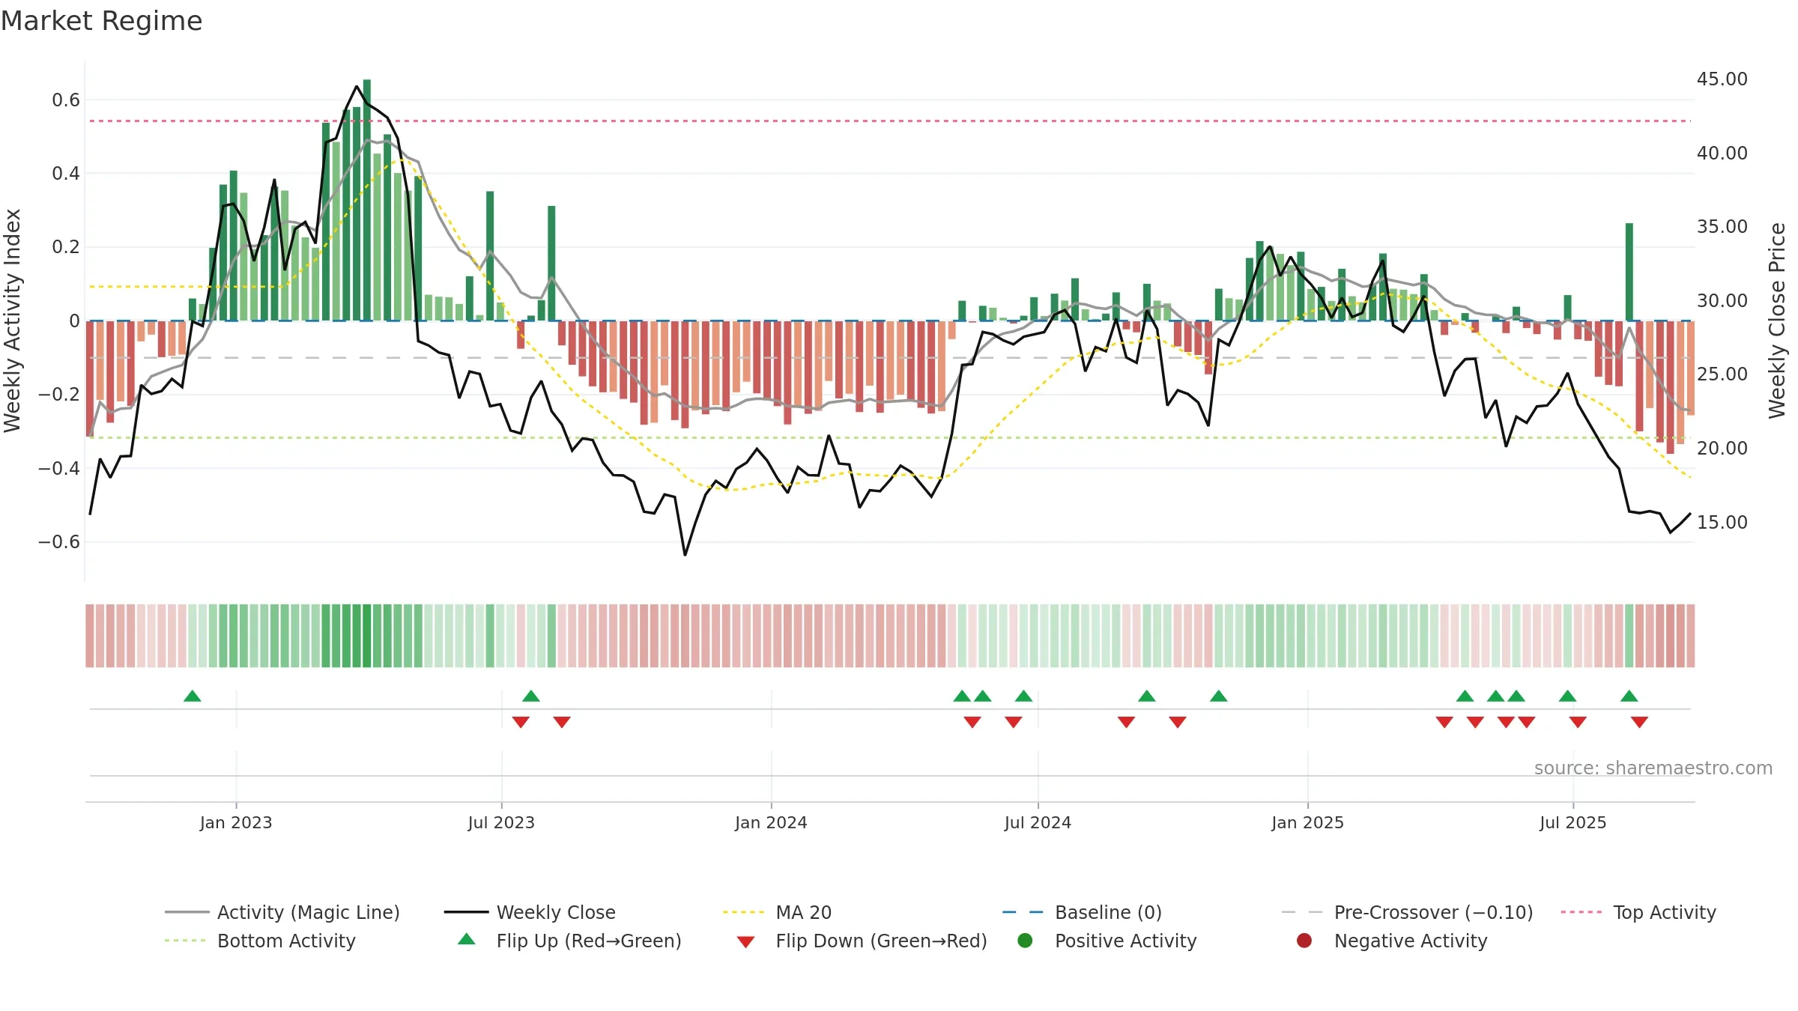1798x1011 pixels.
Task: Click the 30.00 price axis tick
Action: (1722, 301)
